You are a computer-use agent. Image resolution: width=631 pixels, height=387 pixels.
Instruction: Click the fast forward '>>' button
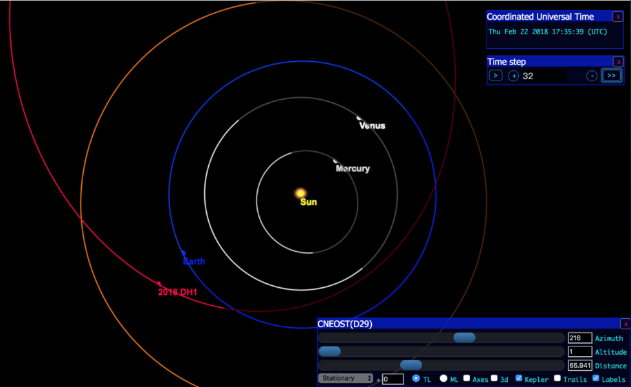(611, 75)
